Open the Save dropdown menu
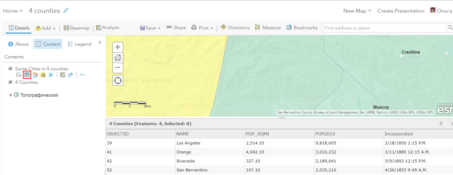This screenshot has width=453, height=175. tap(150, 28)
